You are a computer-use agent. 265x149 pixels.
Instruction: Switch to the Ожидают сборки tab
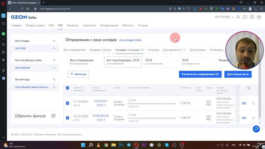coord(100,50)
